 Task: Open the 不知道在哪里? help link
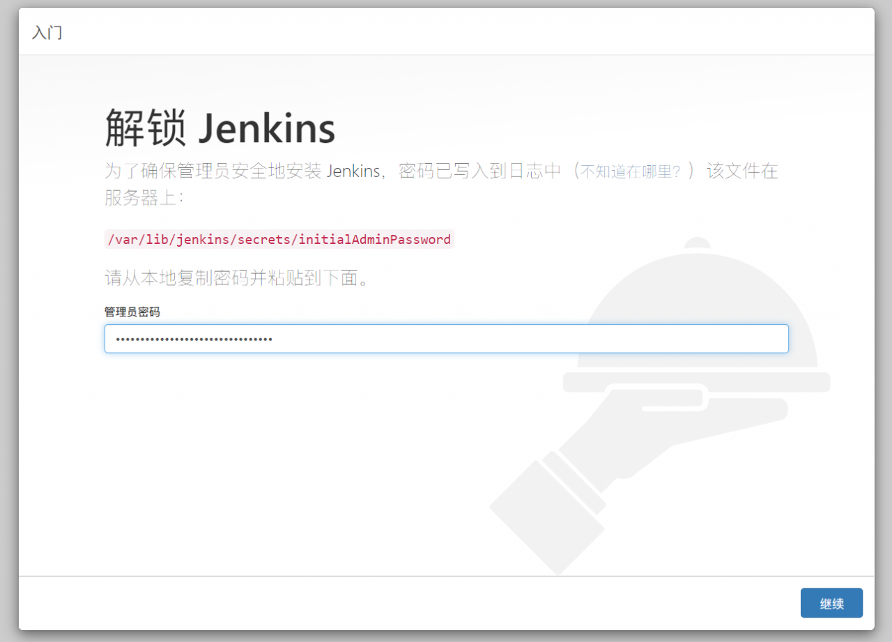coord(631,171)
